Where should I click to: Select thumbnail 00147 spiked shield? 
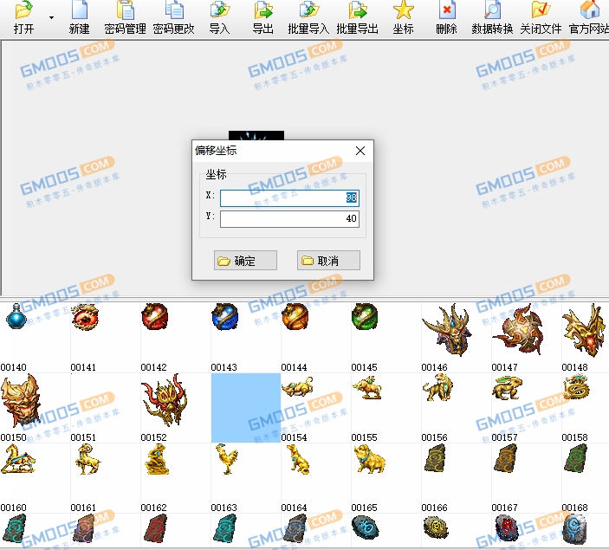point(527,338)
